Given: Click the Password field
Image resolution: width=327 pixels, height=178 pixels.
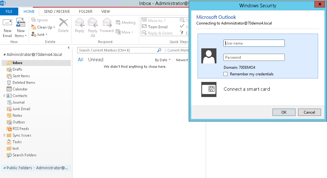Looking at the screenshot, I should pos(254,57).
